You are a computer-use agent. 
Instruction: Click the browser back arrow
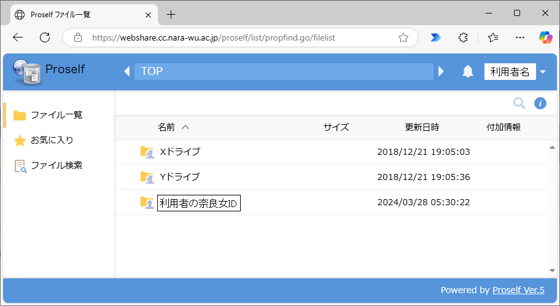click(17, 37)
